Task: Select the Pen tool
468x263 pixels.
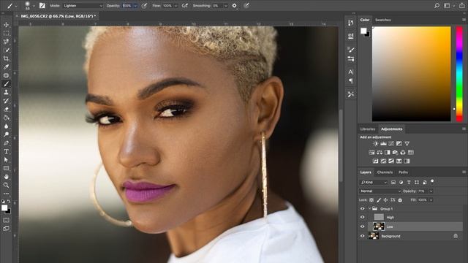Action: click(6, 143)
